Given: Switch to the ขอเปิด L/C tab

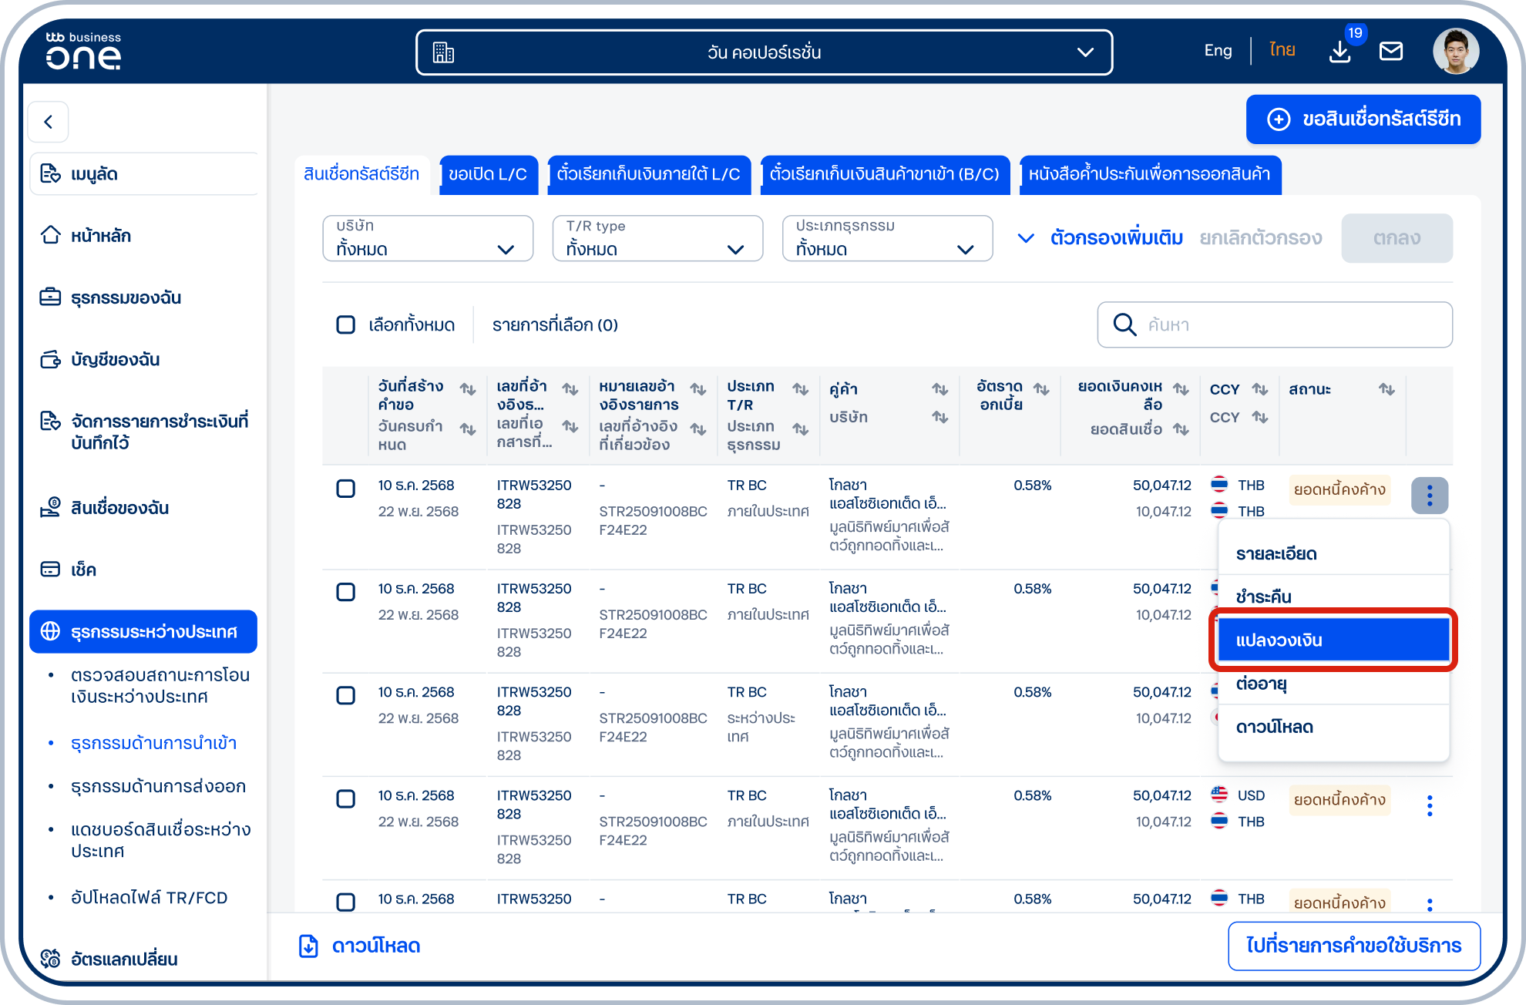Looking at the screenshot, I should (x=487, y=174).
